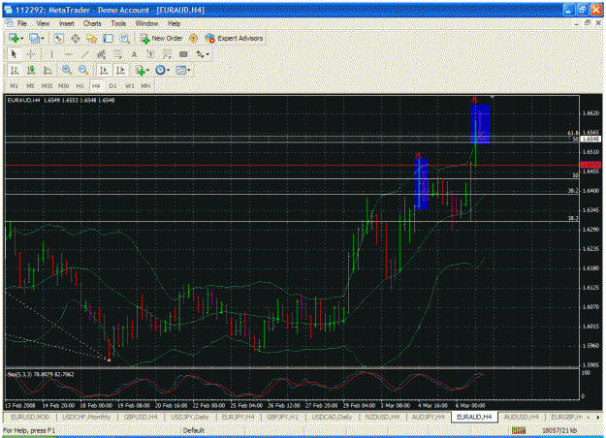Switch to the EURUSD,M30 chart tab

pos(30,417)
